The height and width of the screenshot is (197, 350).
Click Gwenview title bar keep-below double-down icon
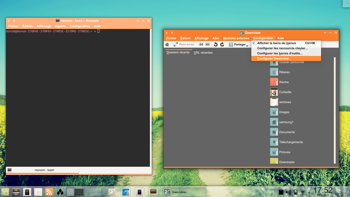click(x=167, y=33)
